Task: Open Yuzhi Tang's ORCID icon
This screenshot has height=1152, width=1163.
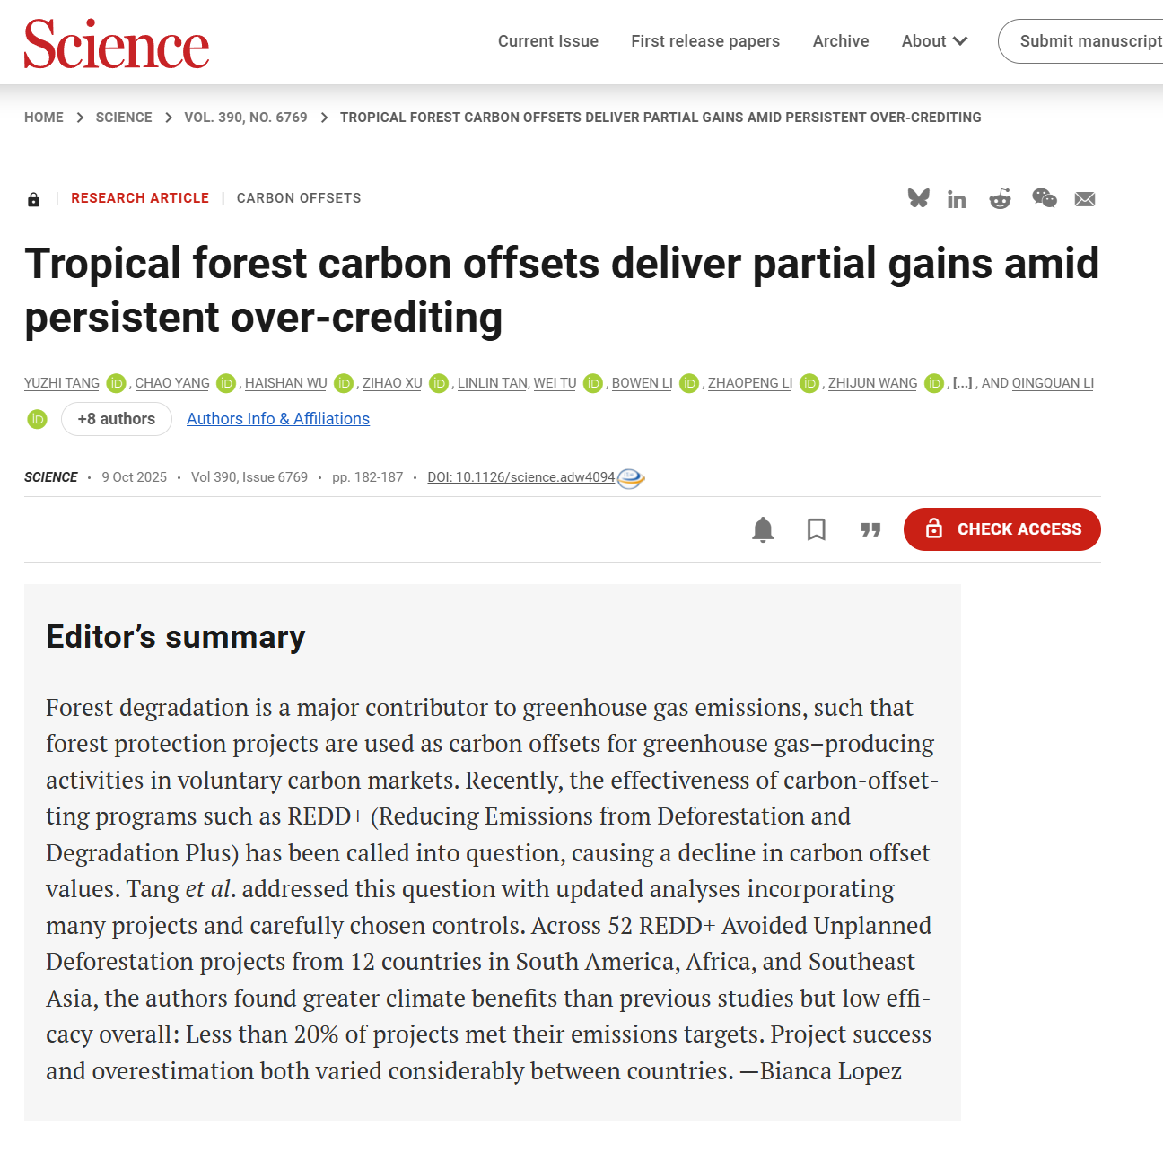Action: point(116,383)
